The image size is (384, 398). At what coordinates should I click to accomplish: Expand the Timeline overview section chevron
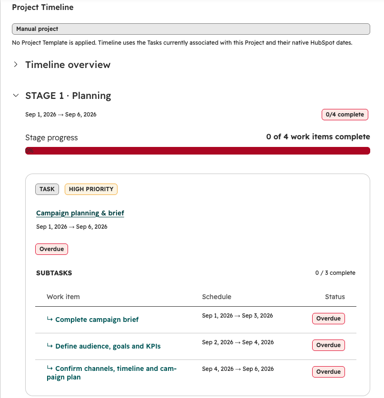tap(16, 65)
